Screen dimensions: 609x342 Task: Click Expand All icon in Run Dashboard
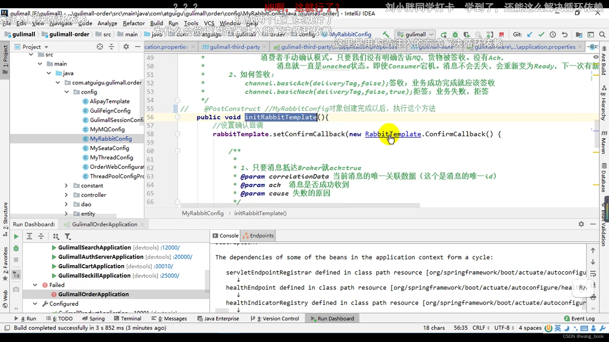pyautogui.click(x=29, y=236)
